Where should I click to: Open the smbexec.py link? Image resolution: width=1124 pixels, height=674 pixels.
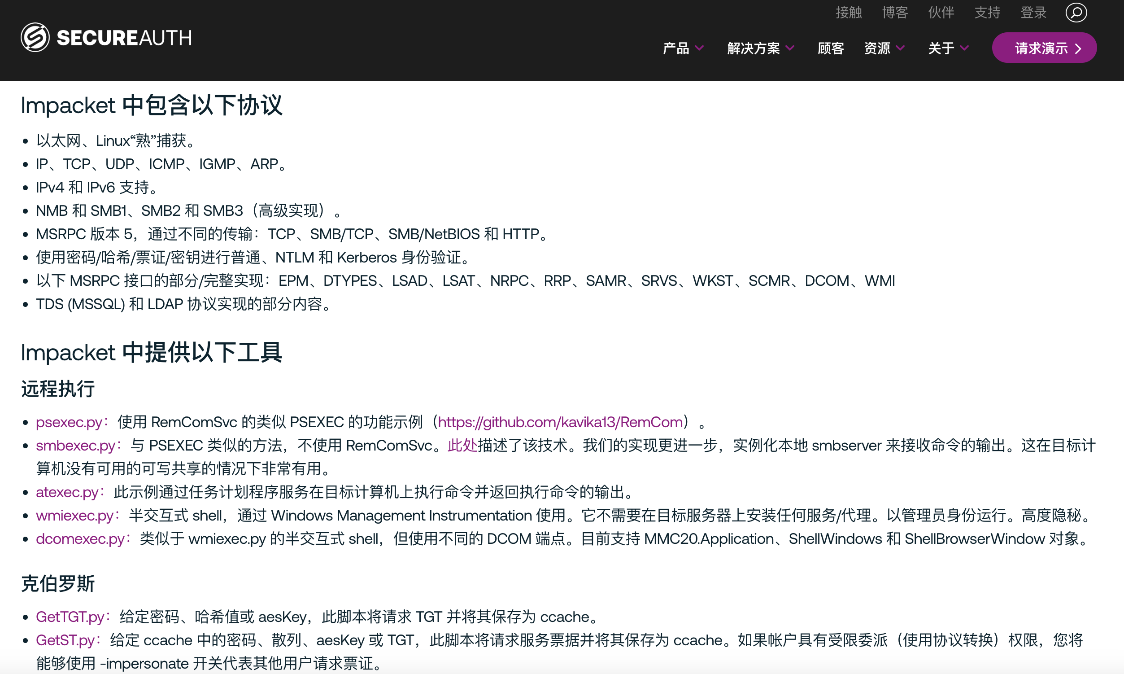pos(76,445)
